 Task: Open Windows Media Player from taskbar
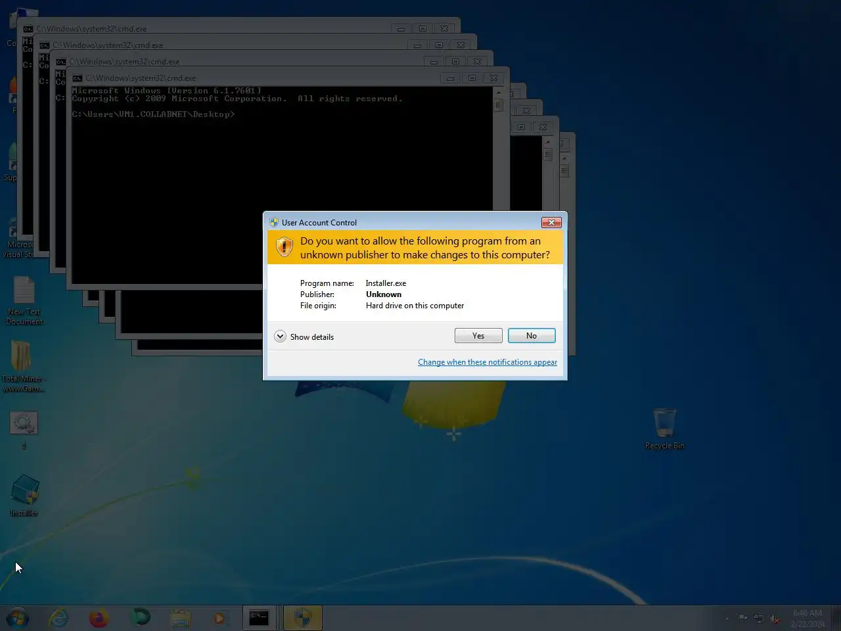[220, 618]
